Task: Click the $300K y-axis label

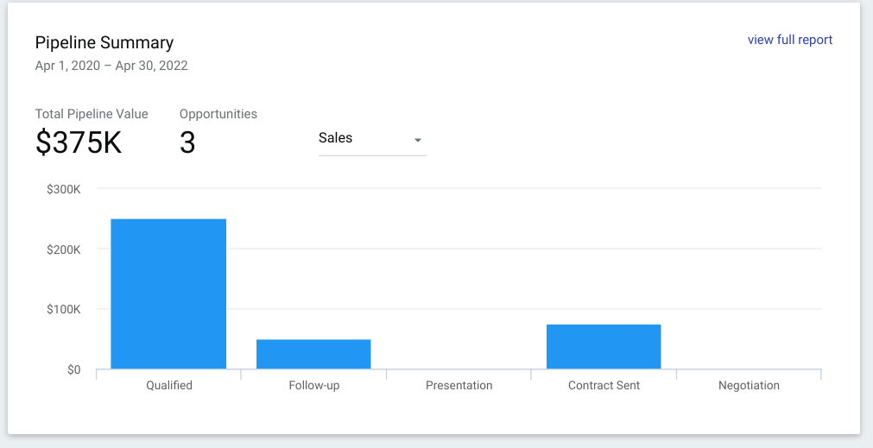Action: 64,189
